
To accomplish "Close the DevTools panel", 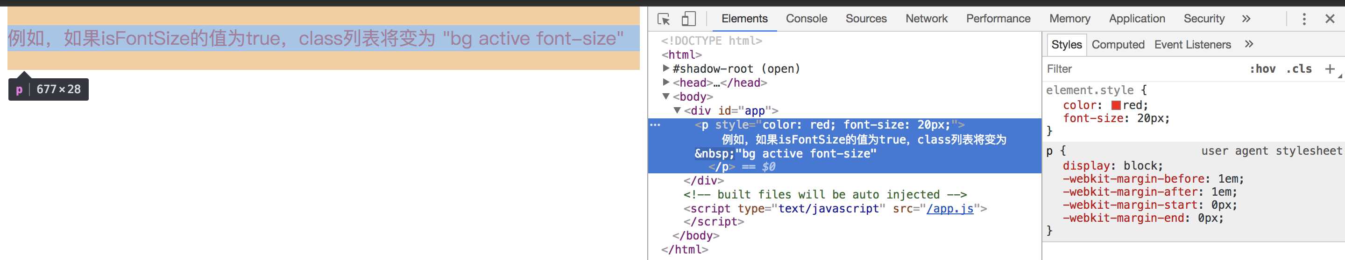I will [x=1329, y=19].
